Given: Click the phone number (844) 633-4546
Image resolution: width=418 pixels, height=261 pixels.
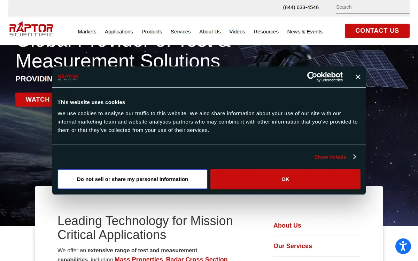Looking at the screenshot, I should click(x=301, y=7).
